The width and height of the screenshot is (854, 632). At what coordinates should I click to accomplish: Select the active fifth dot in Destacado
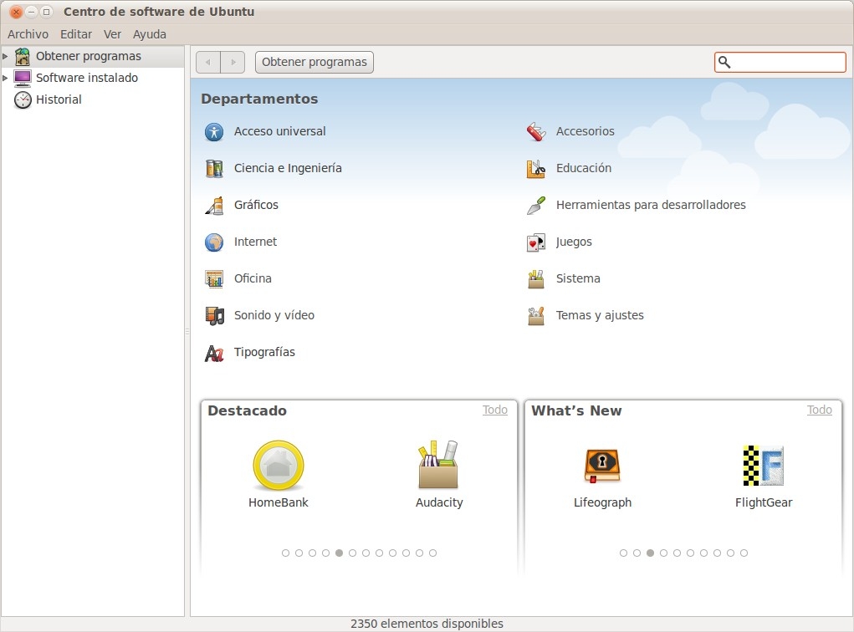click(x=339, y=553)
